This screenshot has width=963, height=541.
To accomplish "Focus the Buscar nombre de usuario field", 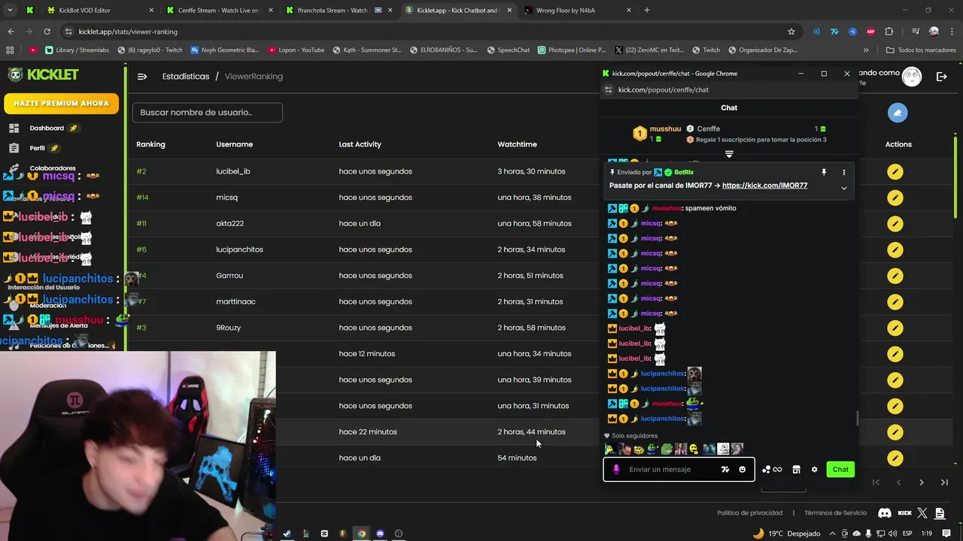I will (208, 113).
